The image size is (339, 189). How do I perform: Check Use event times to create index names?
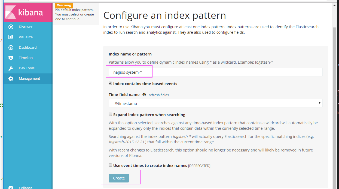(x=110, y=165)
